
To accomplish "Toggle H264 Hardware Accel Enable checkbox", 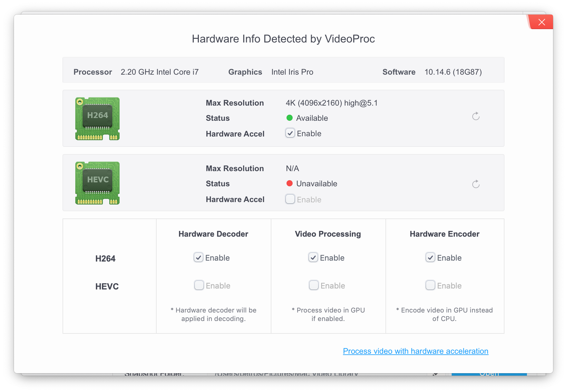I will click(290, 133).
